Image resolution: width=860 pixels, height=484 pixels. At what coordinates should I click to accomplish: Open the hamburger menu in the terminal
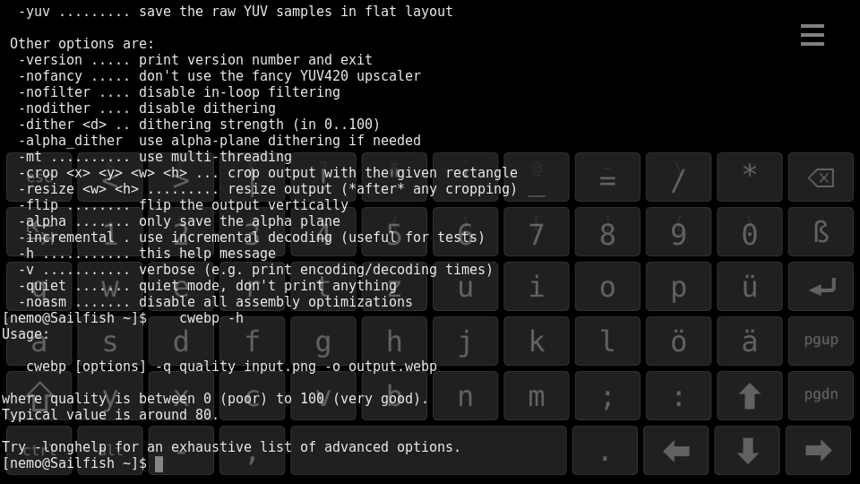click(x=812, y=35)
